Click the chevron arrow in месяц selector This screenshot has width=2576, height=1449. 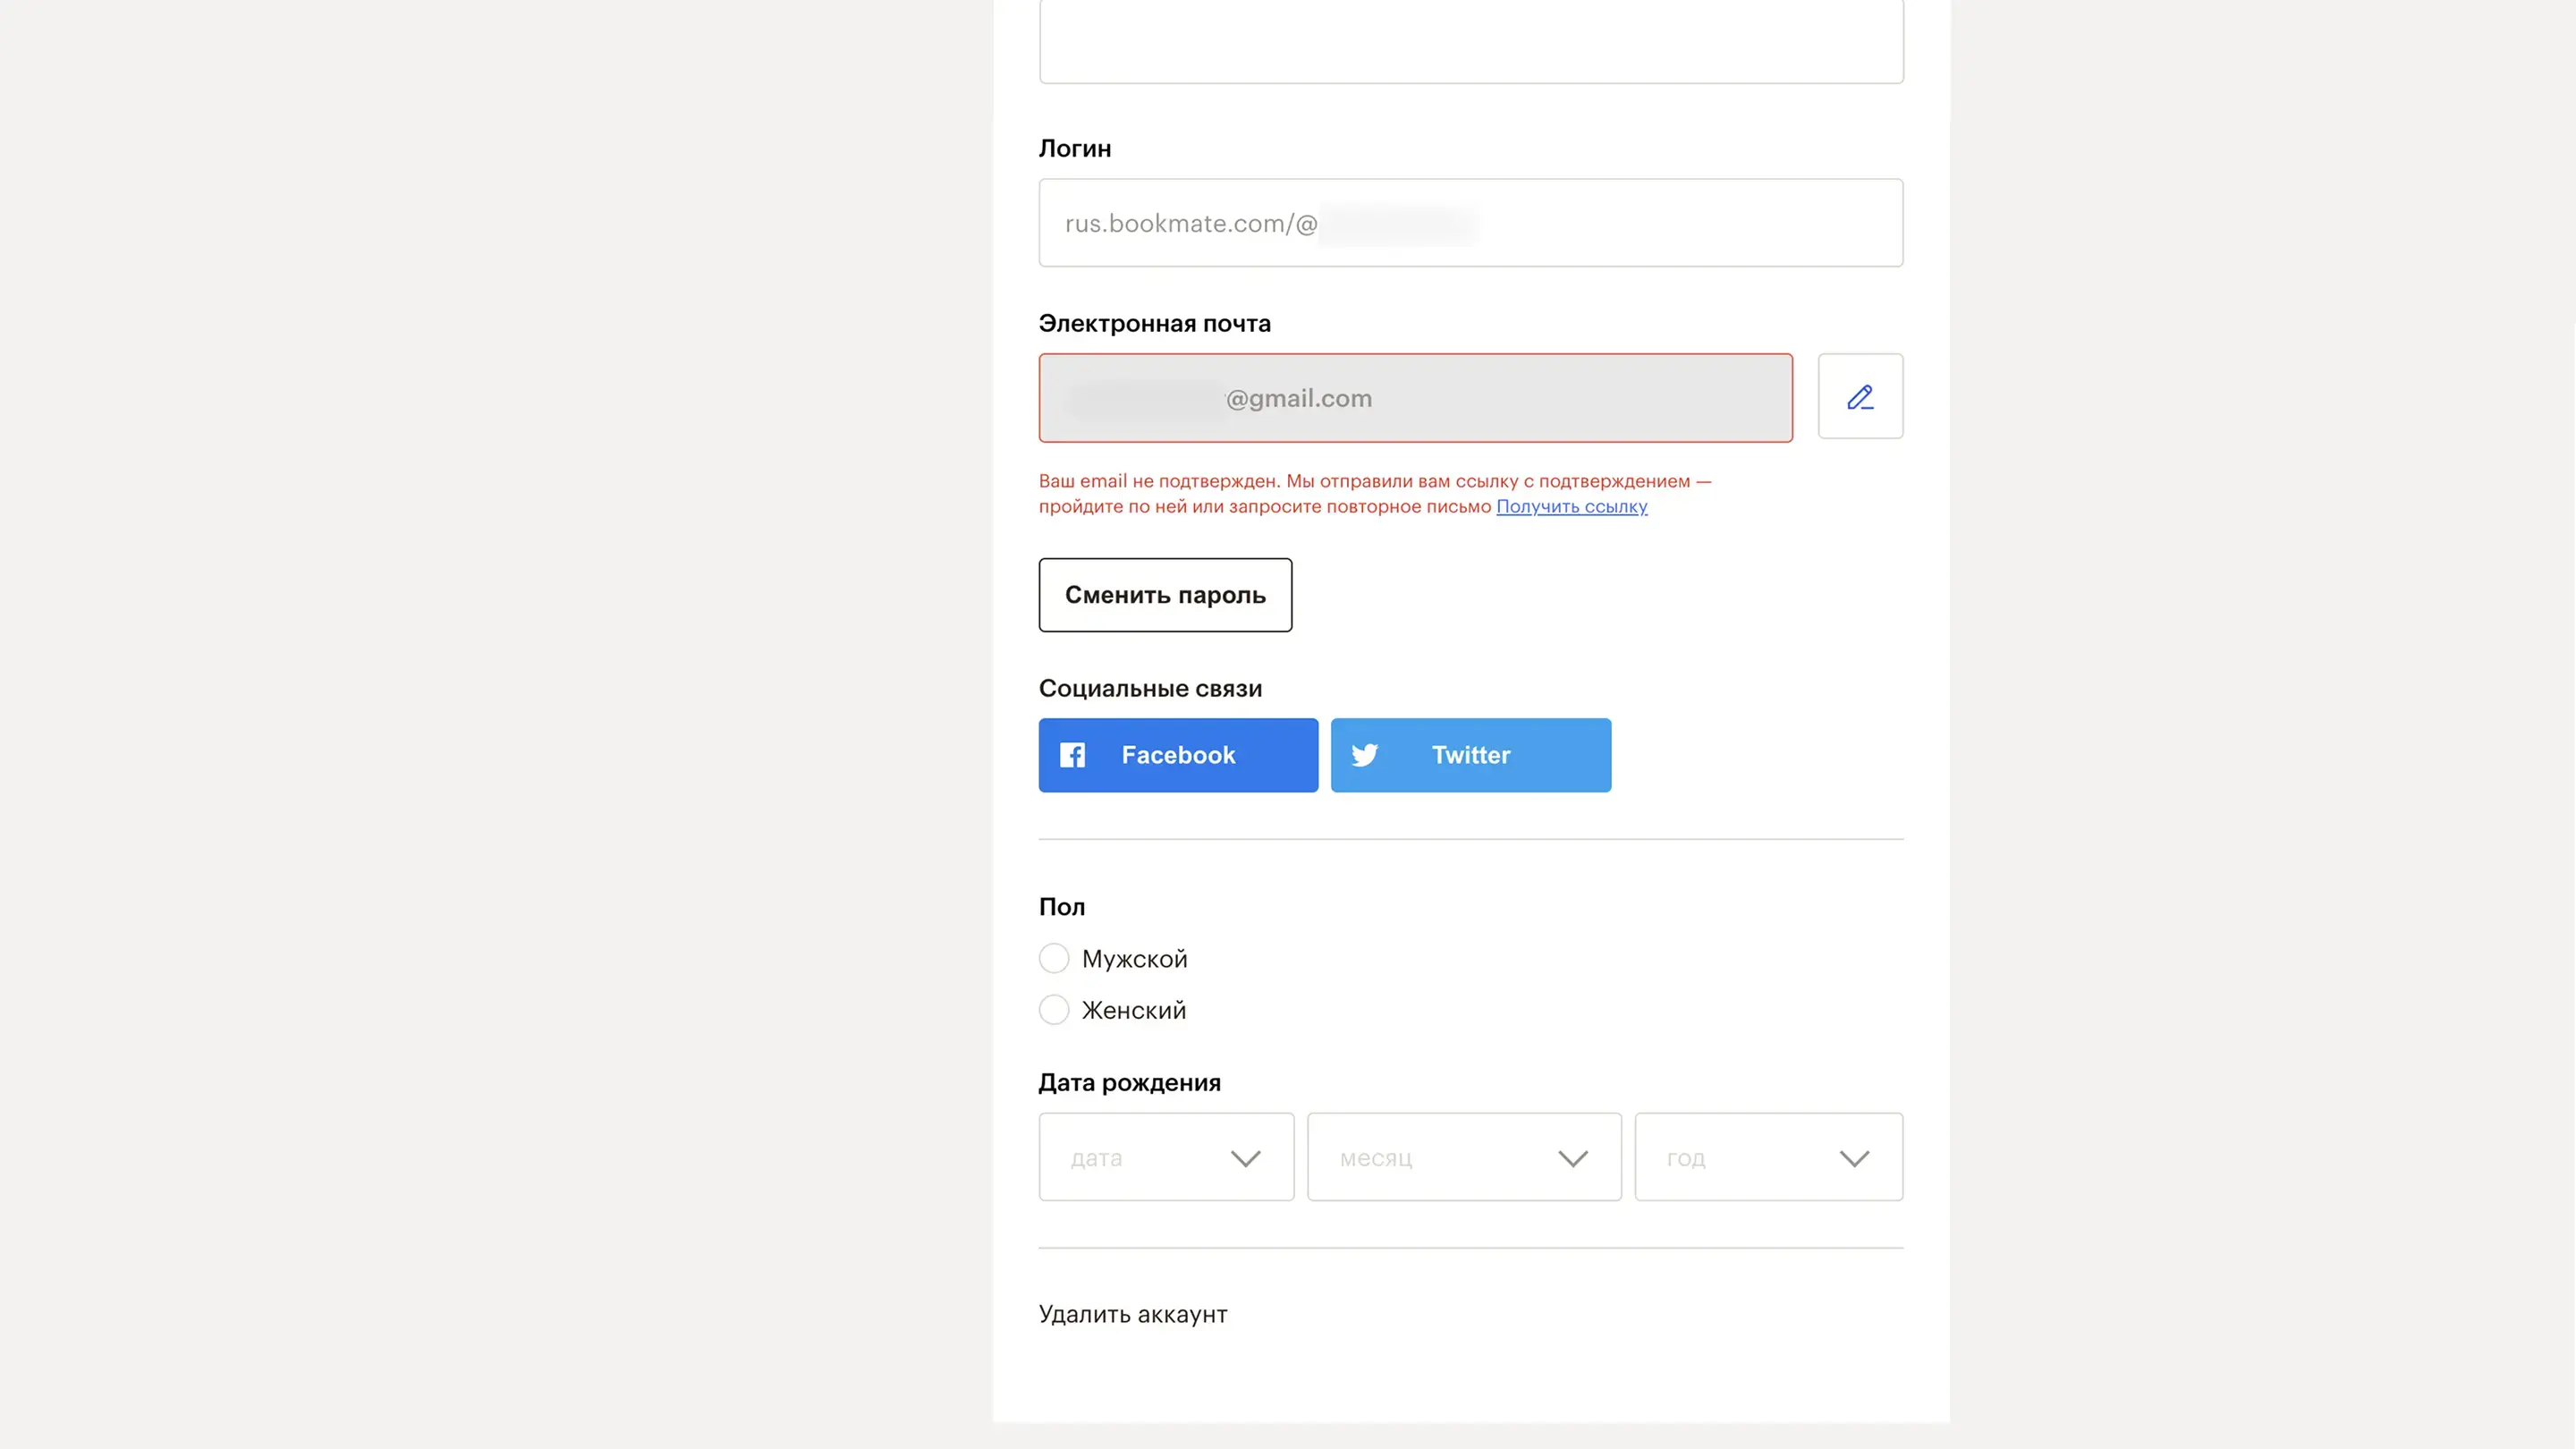(x=1573, y=1158)
